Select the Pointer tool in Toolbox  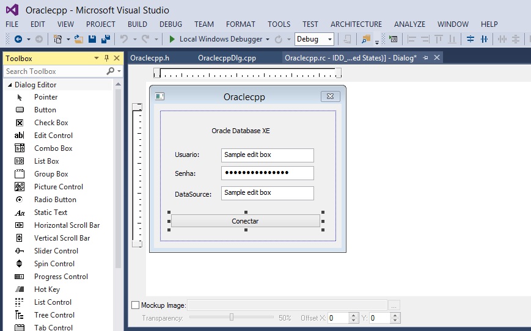click(x=46, y=97)
